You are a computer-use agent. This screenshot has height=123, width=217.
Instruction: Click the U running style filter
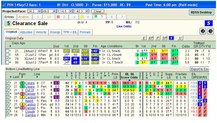click(x=180, y=38)
